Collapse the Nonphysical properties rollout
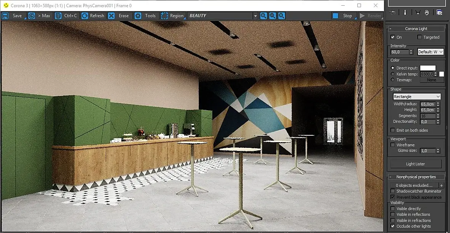 tap(416, 177)
